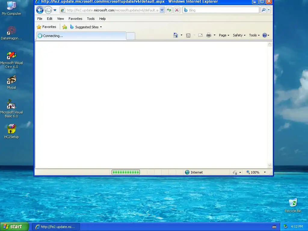Maximize the Internet Explorer window
This screenshot has width=308, height=231.
point(262,2)
